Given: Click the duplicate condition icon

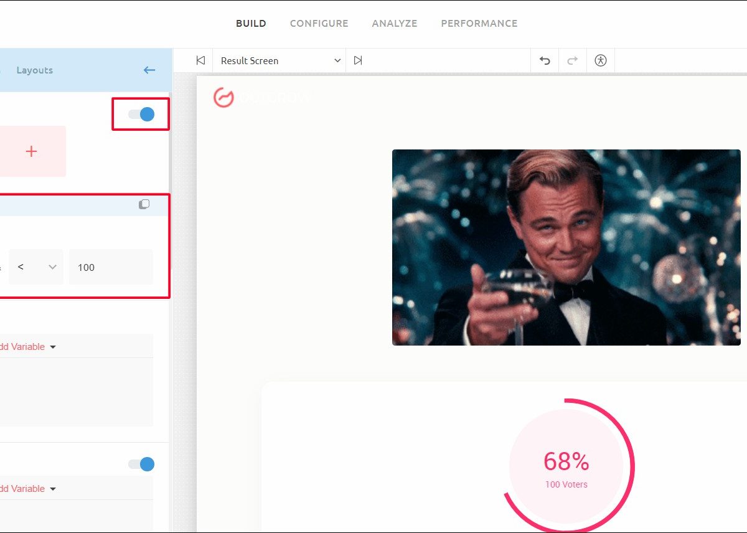Looking at the screenshot, I should point(144,204).
